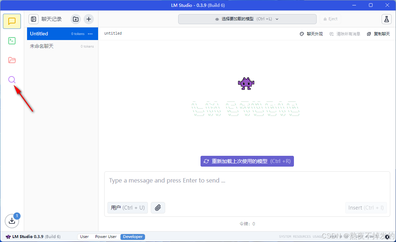The width and height of the screenshot is (396, 242).
Task: Open app settings gear in status bar
Action: (387, 237)
